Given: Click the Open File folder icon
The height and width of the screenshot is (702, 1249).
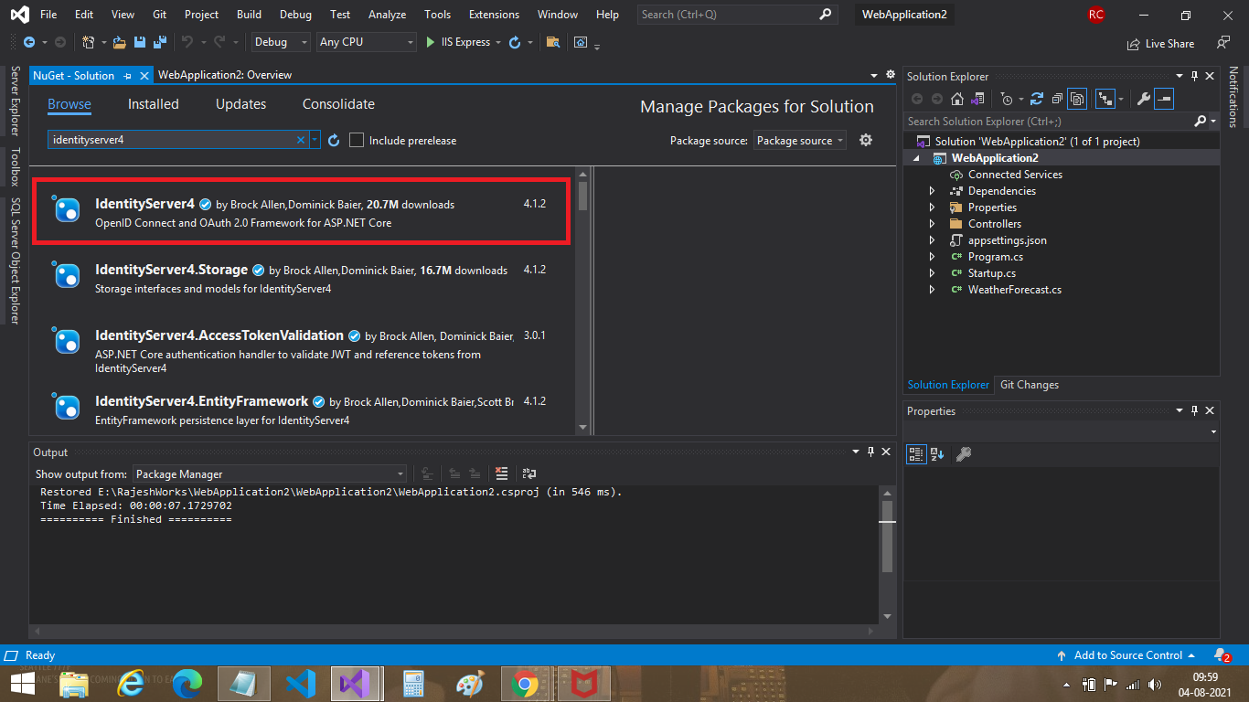Looking at the screenshot, I should click(x=121, y=42).
